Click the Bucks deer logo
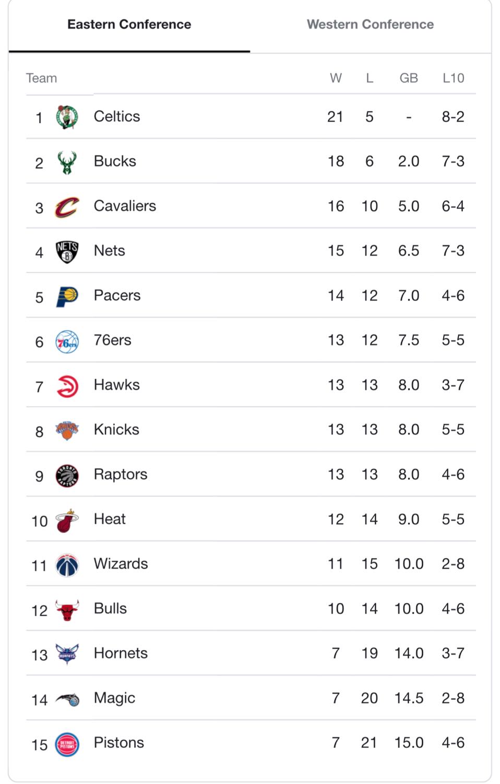 tap(67, 162)
